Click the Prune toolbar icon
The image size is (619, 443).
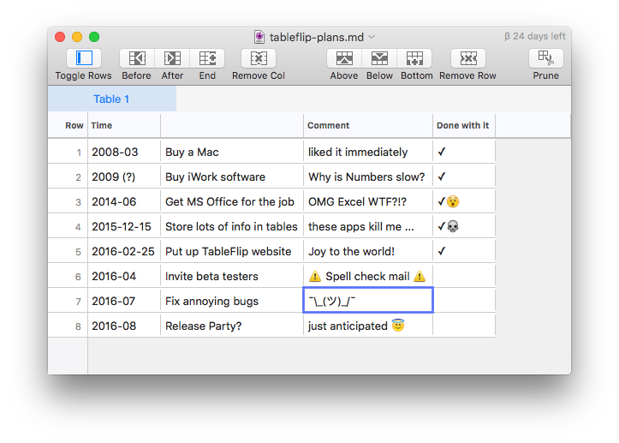(546, 58)
